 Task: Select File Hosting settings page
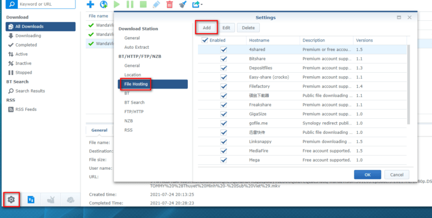click(153, 84)
